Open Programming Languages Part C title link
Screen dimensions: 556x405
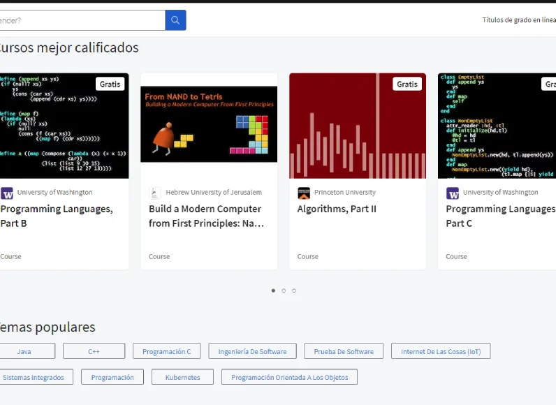pos(501,216)
